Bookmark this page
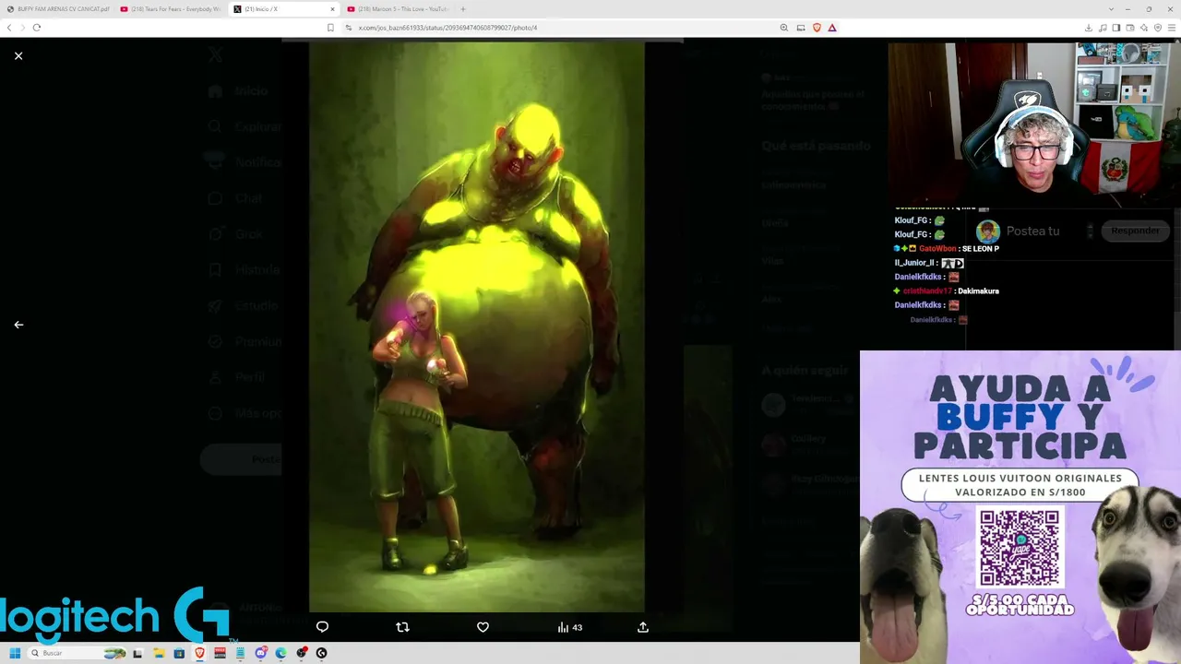The height and width of the screenshot is (664, 1181). click(x=330, y=28)
